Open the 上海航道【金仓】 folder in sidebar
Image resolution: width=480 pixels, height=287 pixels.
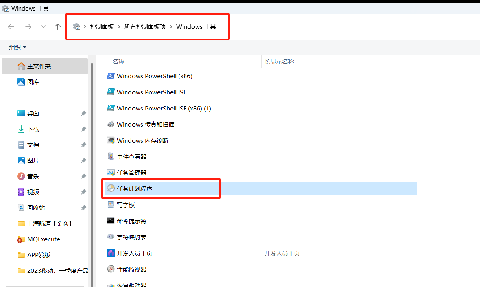tap(50, 223)
